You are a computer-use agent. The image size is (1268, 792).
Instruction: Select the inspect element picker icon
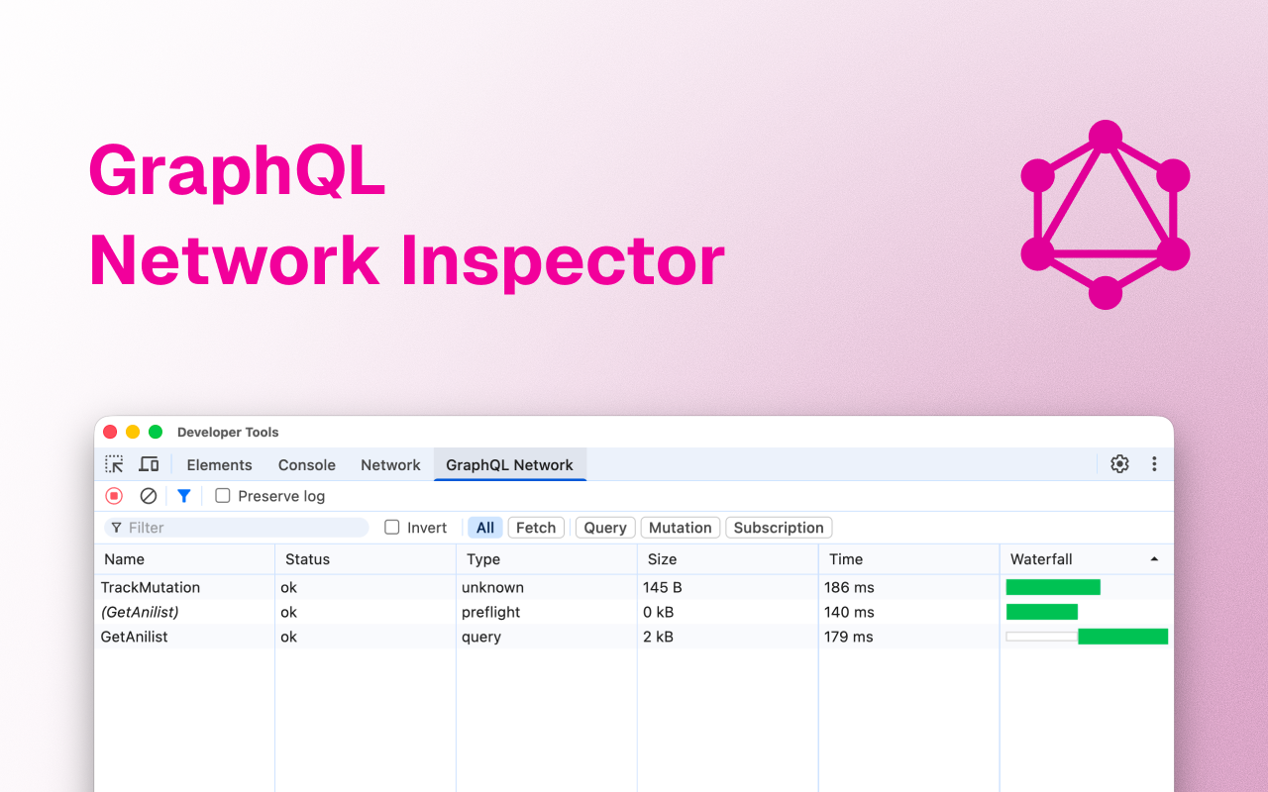115,464
